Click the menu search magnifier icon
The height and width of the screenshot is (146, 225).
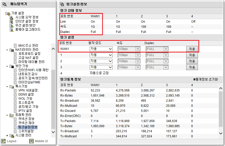tap(5, 4)
